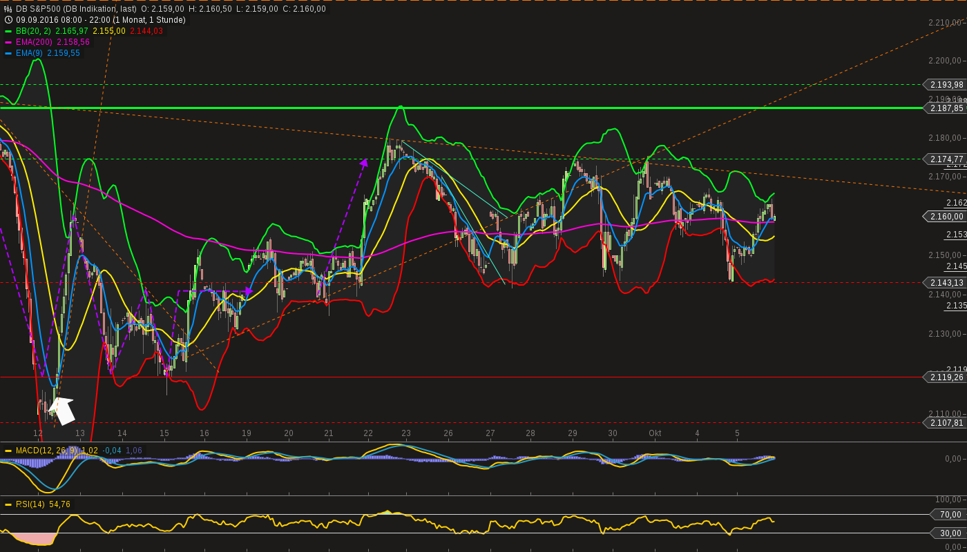Click the low price L: 2.159,00
Viewport: 967px width, 552px height.
click(x=258, y=9)
